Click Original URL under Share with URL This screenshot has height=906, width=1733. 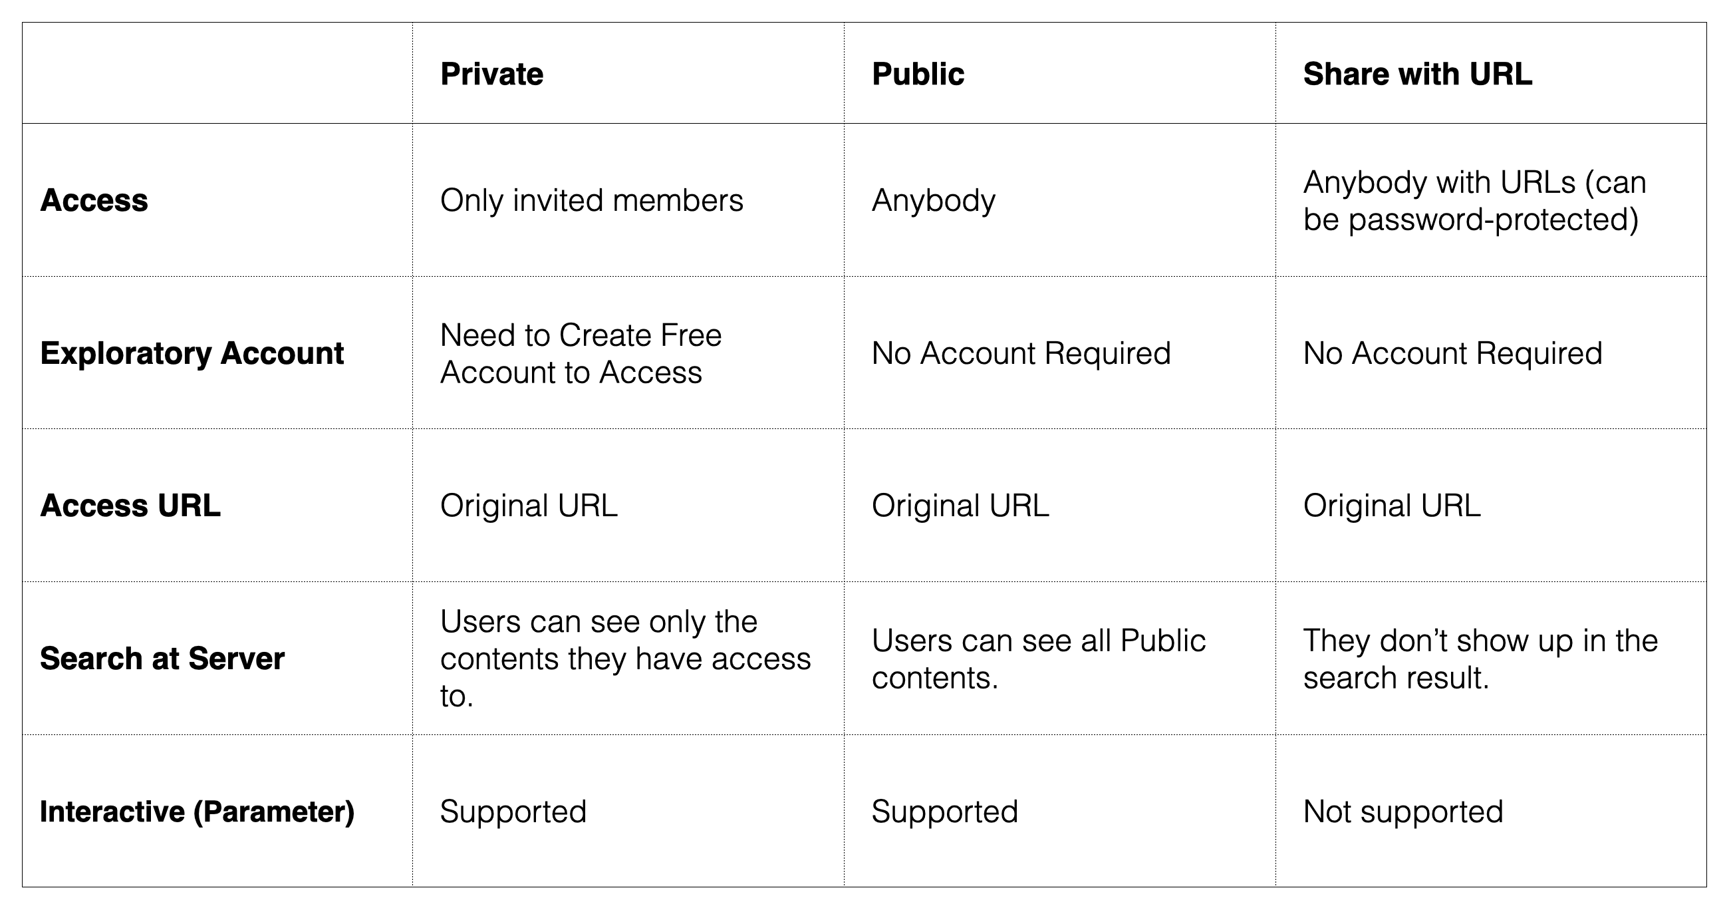pos(1391,506)
